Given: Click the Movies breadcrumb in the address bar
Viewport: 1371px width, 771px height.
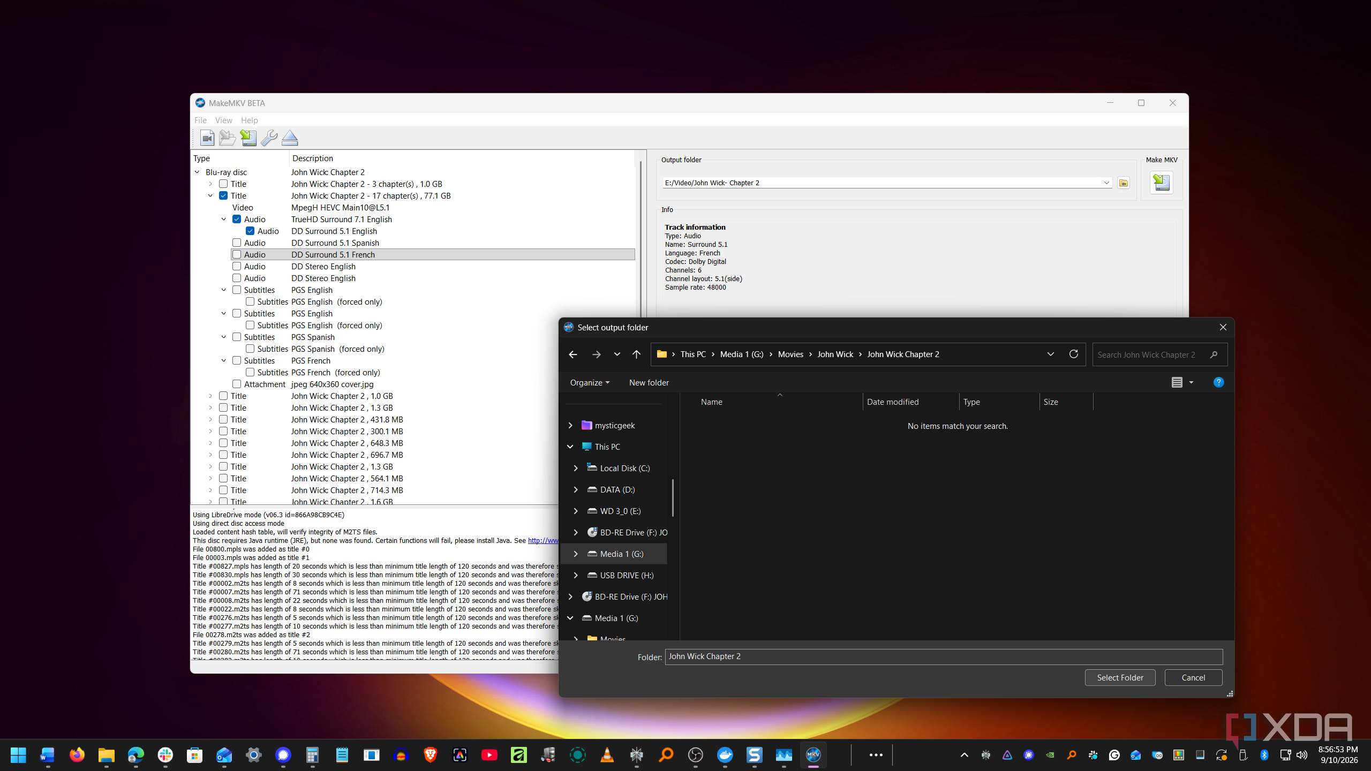Looking at the screenshot, I should click(x=790, y=354).
